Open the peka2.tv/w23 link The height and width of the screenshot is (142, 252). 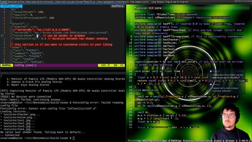tap(139, 2)
